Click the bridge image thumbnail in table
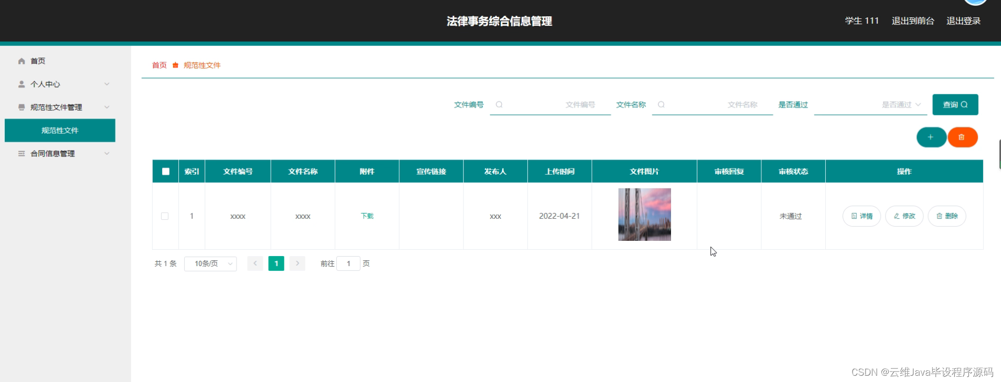 click(644, 215)
